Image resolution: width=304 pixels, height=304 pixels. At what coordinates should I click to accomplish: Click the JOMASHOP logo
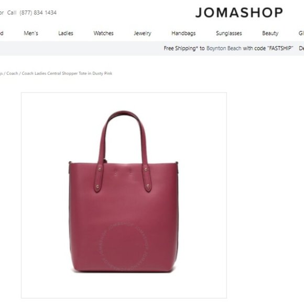coord(239,13)
